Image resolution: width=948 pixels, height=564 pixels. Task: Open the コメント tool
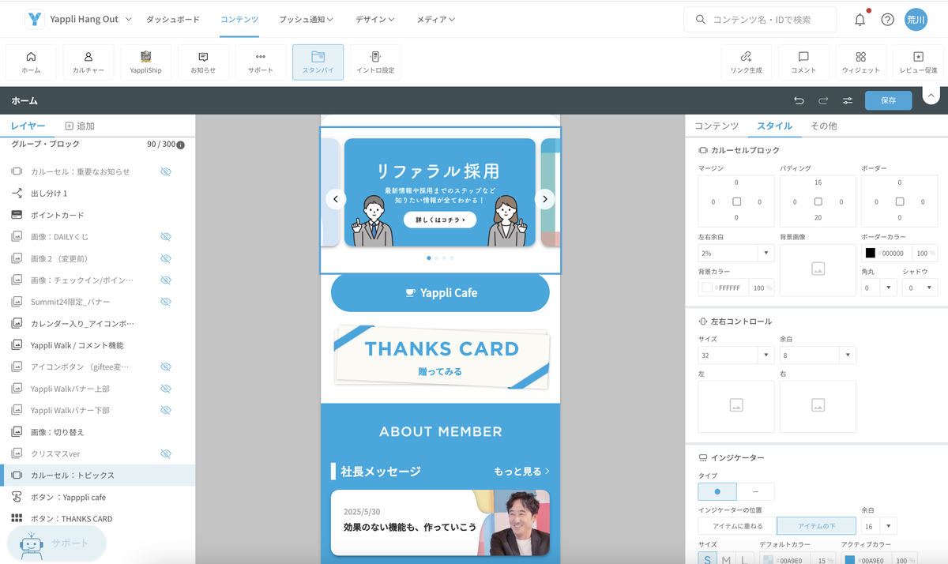(x=803, y=62)
